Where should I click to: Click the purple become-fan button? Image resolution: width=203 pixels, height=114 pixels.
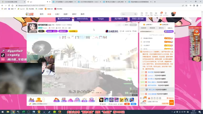169,31
